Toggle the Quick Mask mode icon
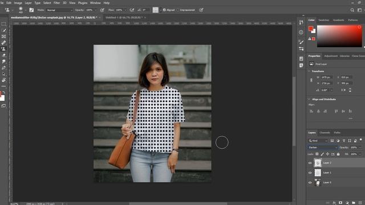 (3, 106)
